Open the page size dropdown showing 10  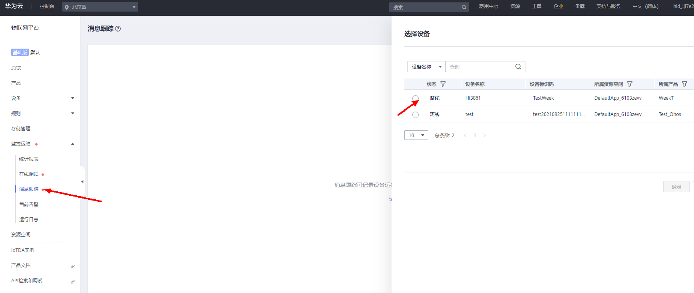(x=416, y=135)
